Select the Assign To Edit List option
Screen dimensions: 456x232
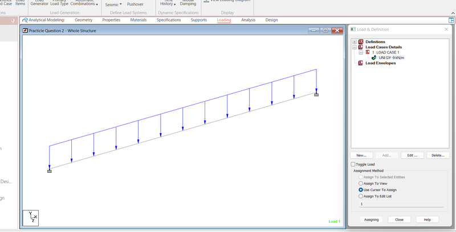361,196
